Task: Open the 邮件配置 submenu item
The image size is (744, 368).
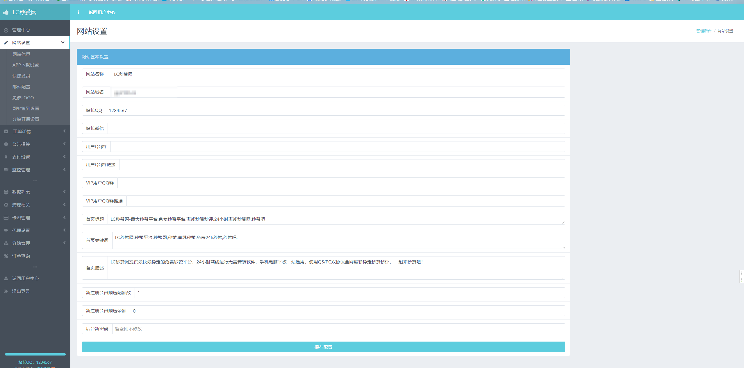Action: click(21, 87)
